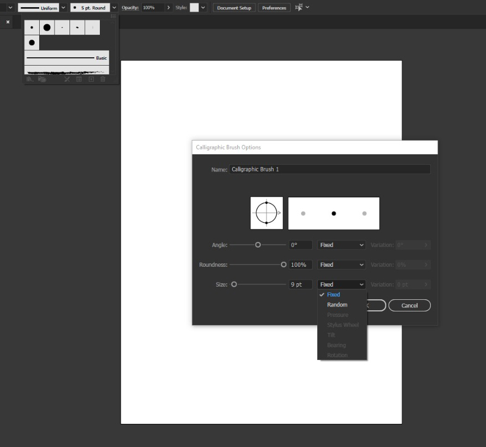The height and width of the screenshot is (447, 486).
Task: Choose Rotation in Size menu
Action: click(342, 355)
